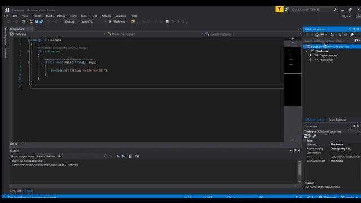Select the Solution 'TheArena' root node
This screenshot has width=361, height=203.
pyautogui.click(x=332, y=47)
